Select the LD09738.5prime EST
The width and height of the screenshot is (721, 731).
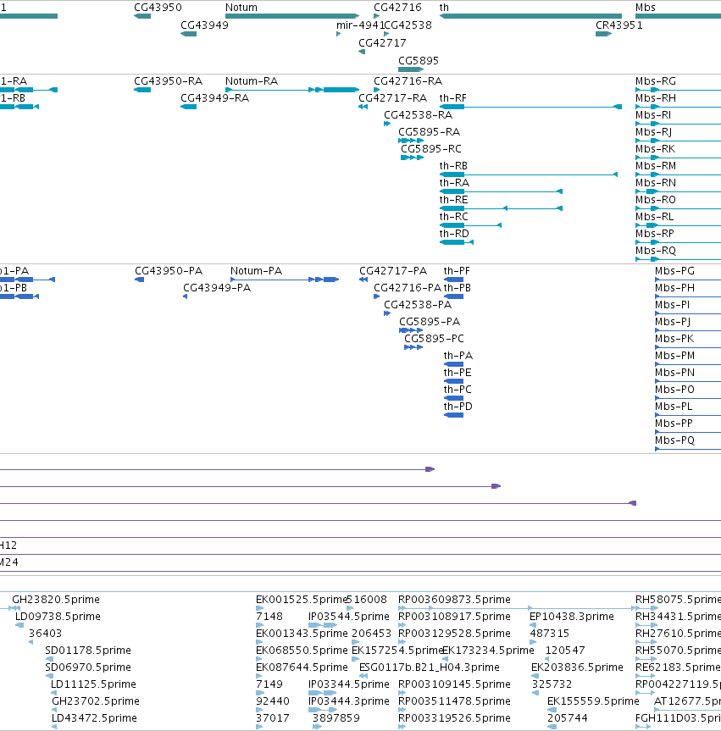pyautogui.click(x=19, y=625)
